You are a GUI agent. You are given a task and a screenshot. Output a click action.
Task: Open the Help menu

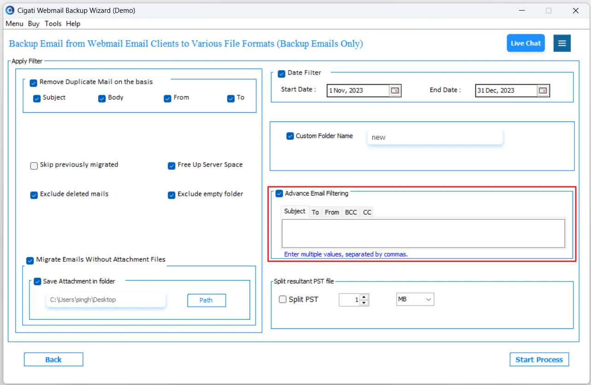pos(73,23)
